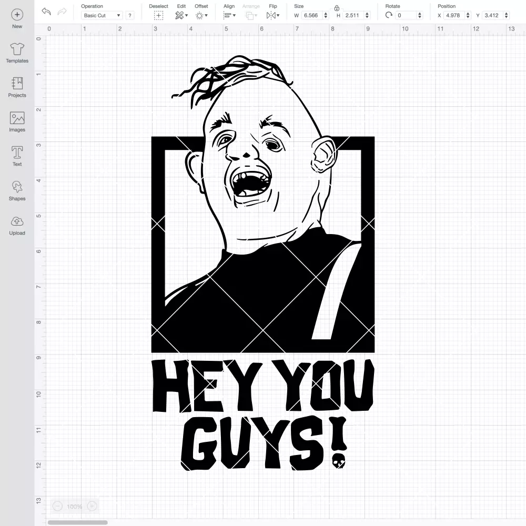Click the height field showing 2.511
Viewport: 526px width, 526px height.
point(353,15)
